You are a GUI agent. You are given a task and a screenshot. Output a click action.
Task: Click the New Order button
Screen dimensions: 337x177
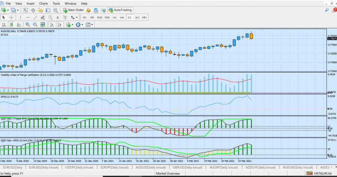[x=73, y=10]
